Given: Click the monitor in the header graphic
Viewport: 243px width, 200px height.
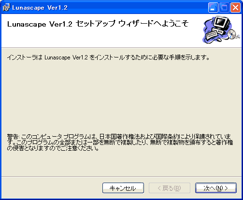Looking at the screenshot, I should click(x=222, y=23).
